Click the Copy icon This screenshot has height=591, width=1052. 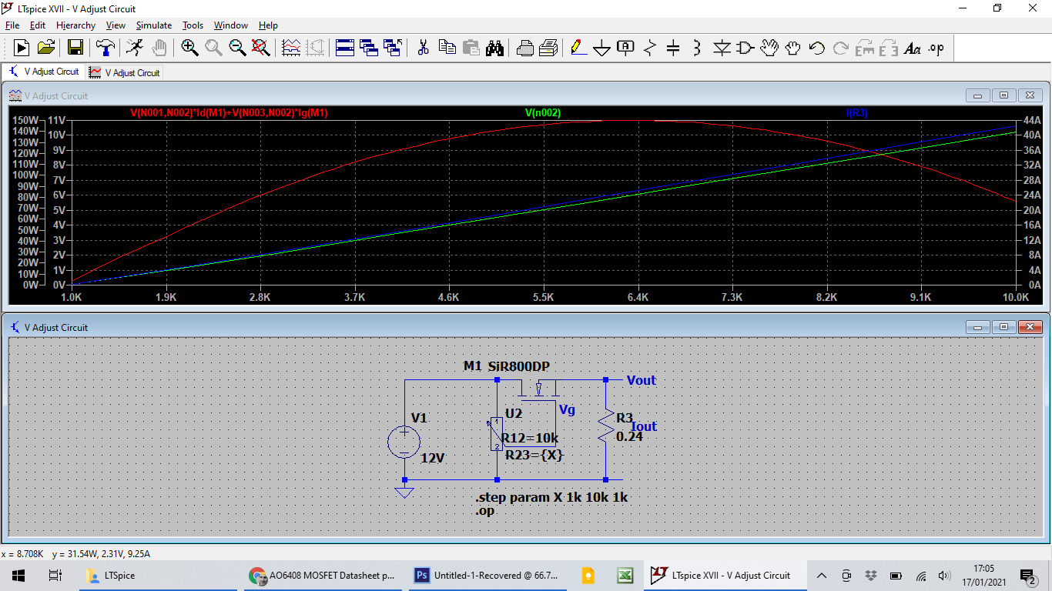click(447, 48)
